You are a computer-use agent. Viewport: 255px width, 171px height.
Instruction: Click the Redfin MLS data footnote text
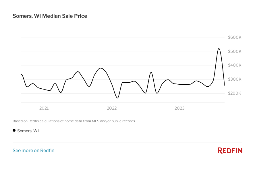tap(74, 121)
